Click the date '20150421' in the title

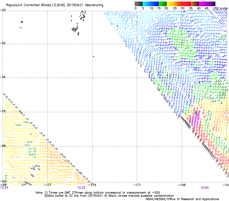point(75,5)
